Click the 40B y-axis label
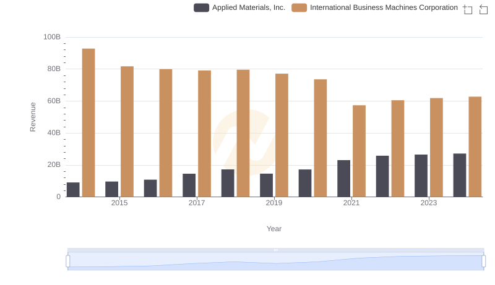495x285 pixels. (54, 133)
